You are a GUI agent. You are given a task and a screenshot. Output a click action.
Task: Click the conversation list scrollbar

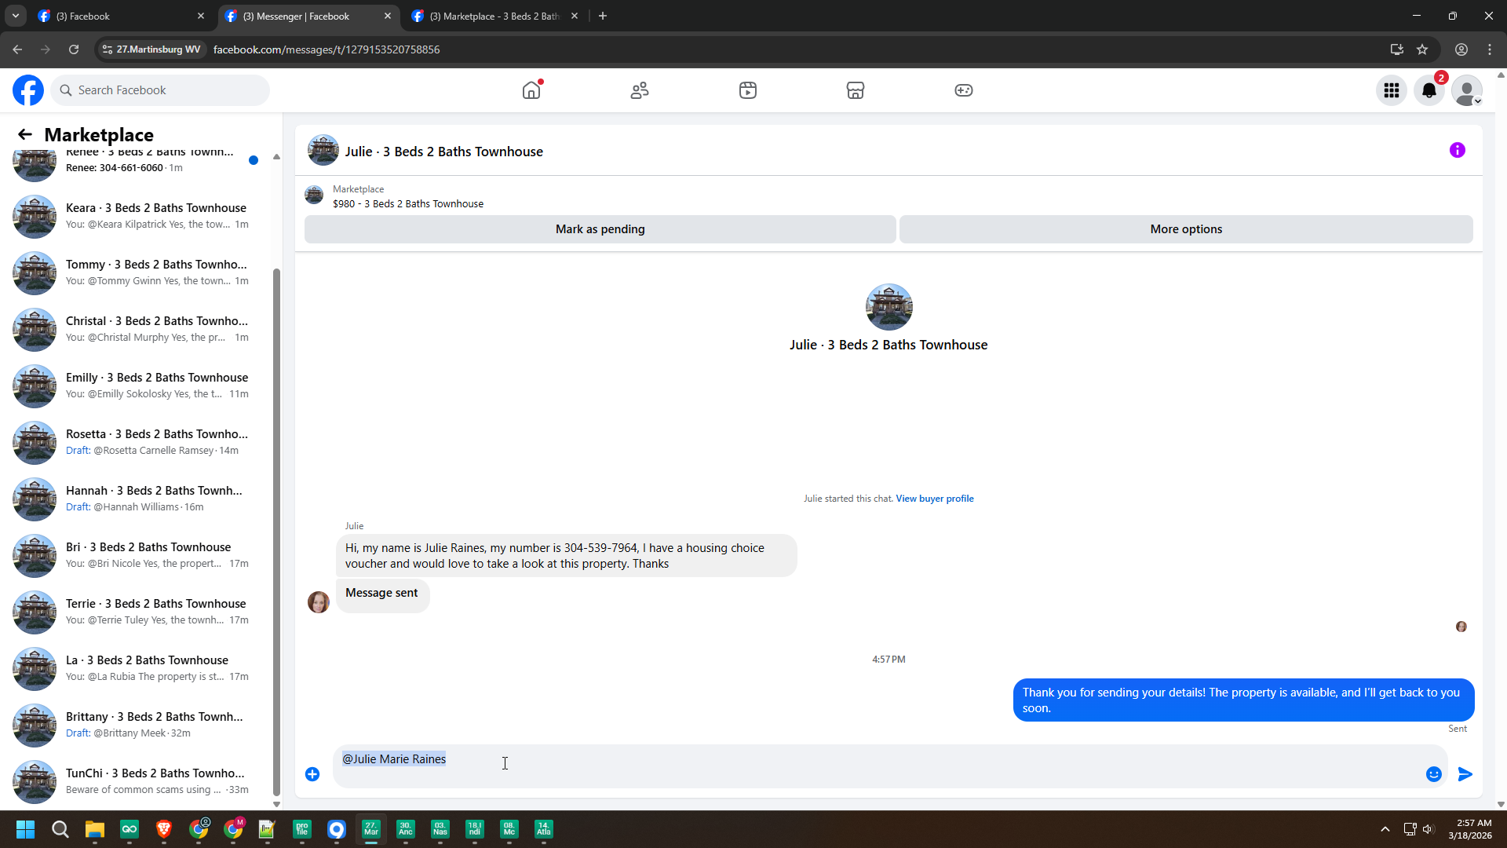pyautogui.click(x=276, y=534)
